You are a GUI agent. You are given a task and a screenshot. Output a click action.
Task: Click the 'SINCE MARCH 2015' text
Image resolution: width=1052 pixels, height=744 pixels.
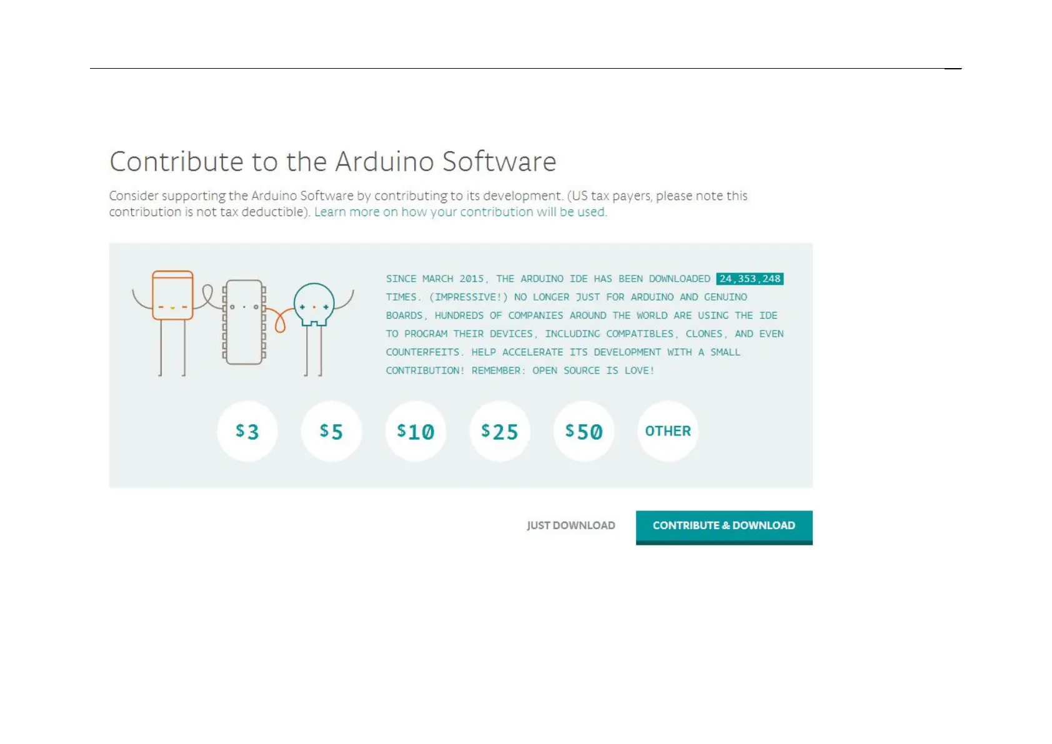tap(435, 279)
